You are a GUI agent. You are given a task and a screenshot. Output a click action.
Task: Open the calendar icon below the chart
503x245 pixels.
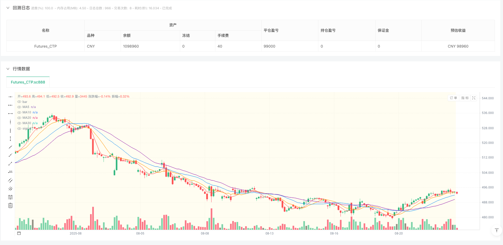coord(19,233)
